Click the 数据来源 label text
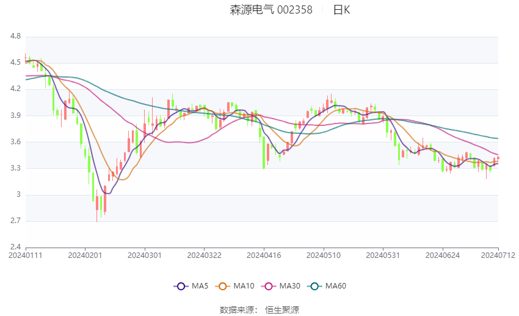The width and height of the screenshot is (519, 316). [x=237, y=310]
